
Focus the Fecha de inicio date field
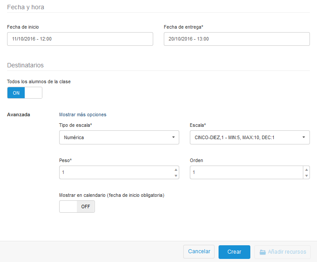(x=80, y=39)
